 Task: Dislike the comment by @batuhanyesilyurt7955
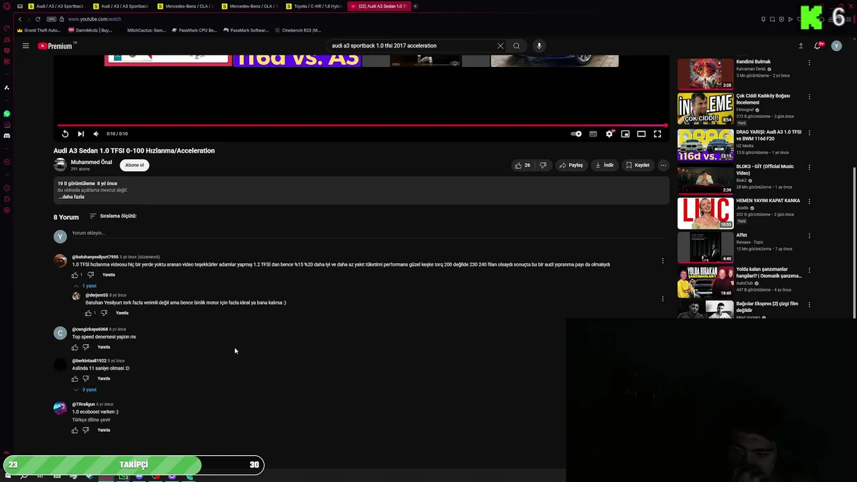click(x=90, y=275)
